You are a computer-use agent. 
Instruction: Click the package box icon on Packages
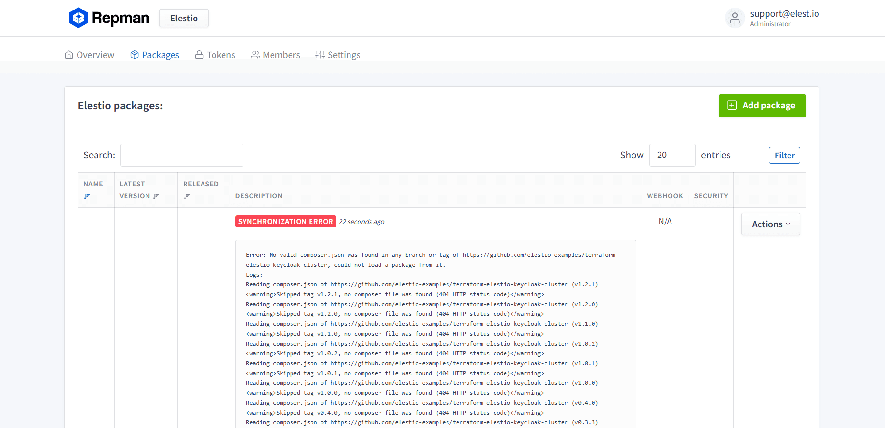(135, 55)
